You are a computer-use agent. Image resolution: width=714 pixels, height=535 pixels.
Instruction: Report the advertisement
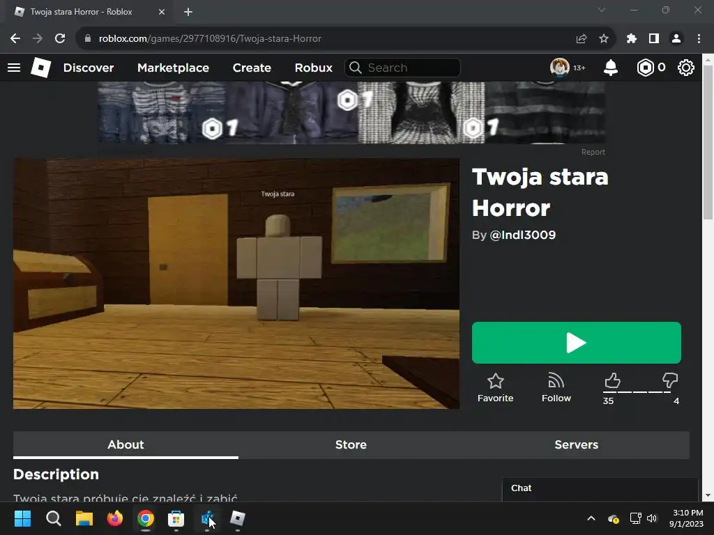pos(593,152)
